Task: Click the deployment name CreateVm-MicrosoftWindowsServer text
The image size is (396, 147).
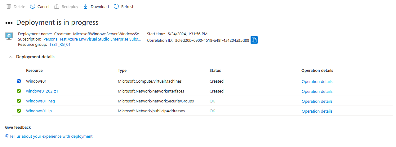Action: pos(98,34)
